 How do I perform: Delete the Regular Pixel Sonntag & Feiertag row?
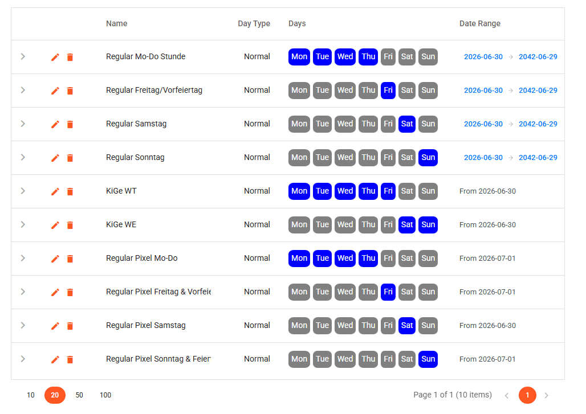click(x=70, y=359)
